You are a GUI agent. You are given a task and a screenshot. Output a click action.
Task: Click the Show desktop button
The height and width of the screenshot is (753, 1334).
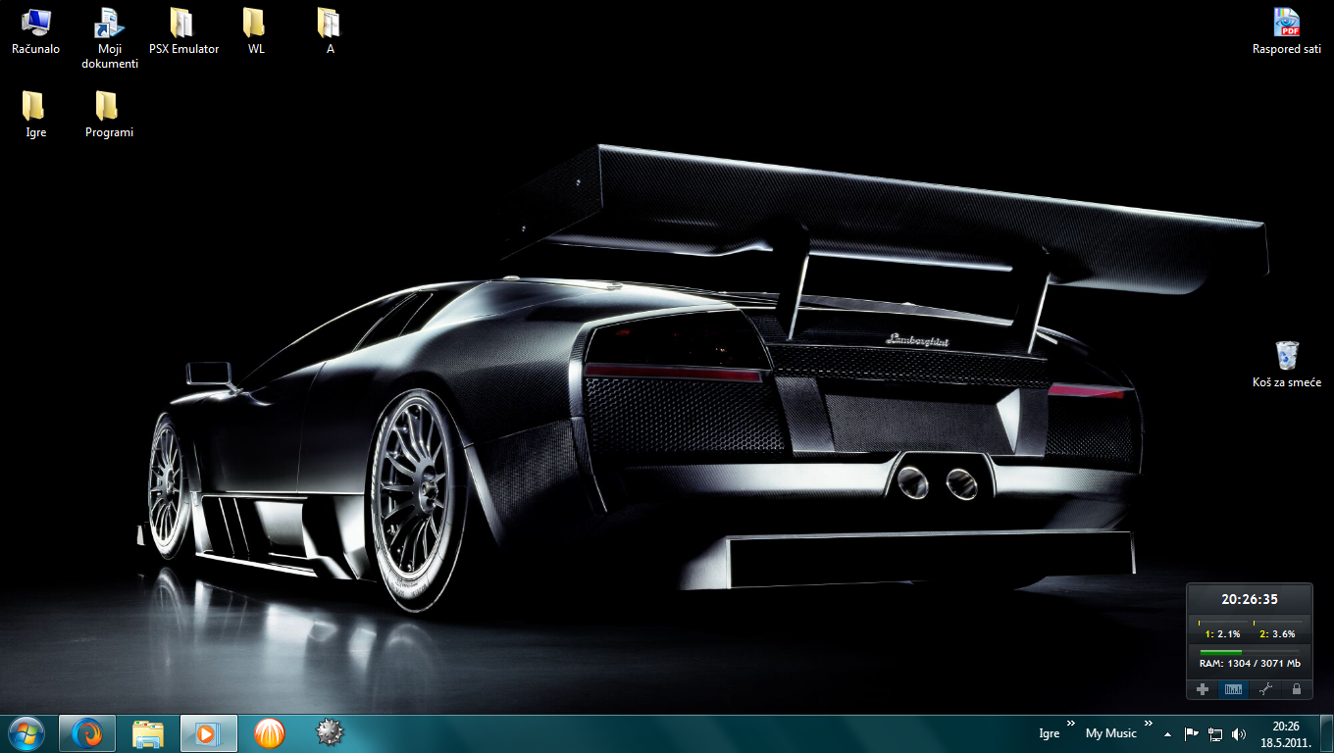(x=1326, y=733)
